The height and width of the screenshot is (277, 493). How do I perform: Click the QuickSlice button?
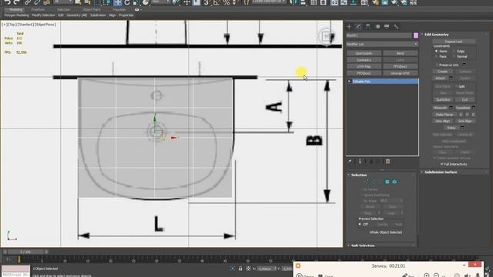443,99
